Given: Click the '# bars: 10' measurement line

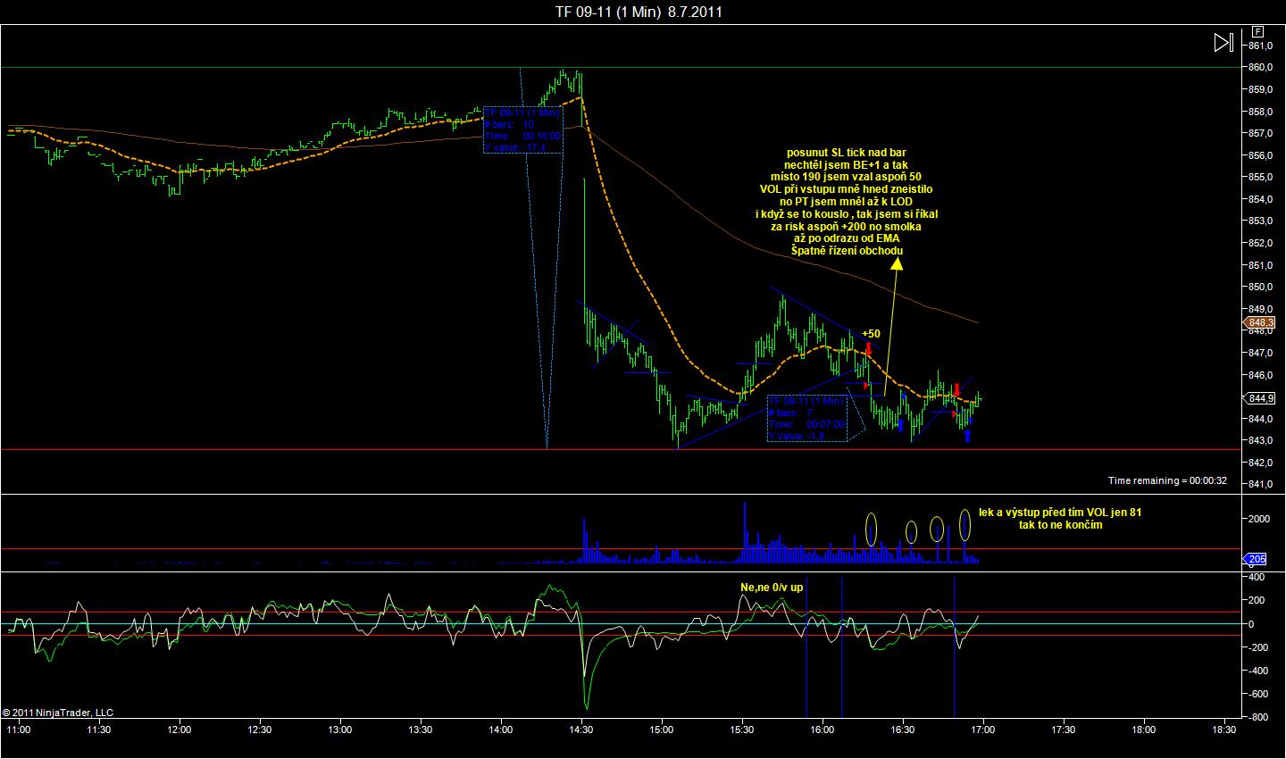Looking at the screenshot, I should (510, 124).
